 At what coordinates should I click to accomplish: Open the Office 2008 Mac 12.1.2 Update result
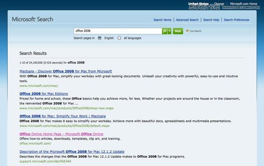pyautogui.click(x=72, y=152)
